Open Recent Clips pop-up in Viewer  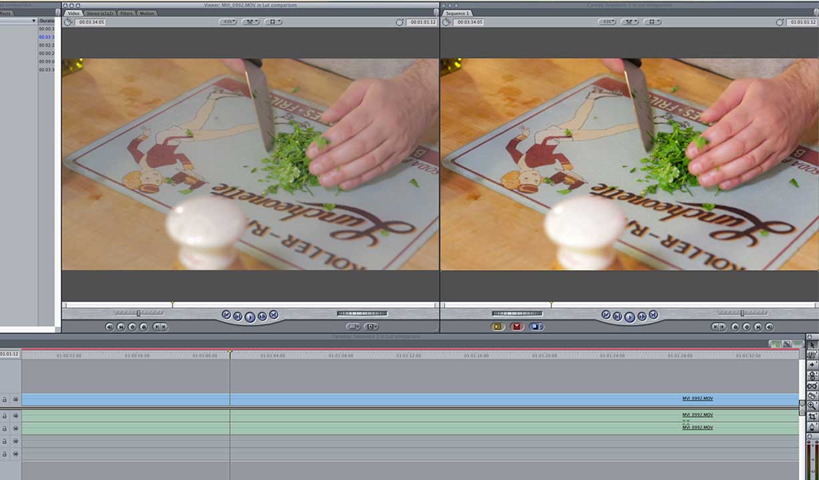[x=353, y=327]
